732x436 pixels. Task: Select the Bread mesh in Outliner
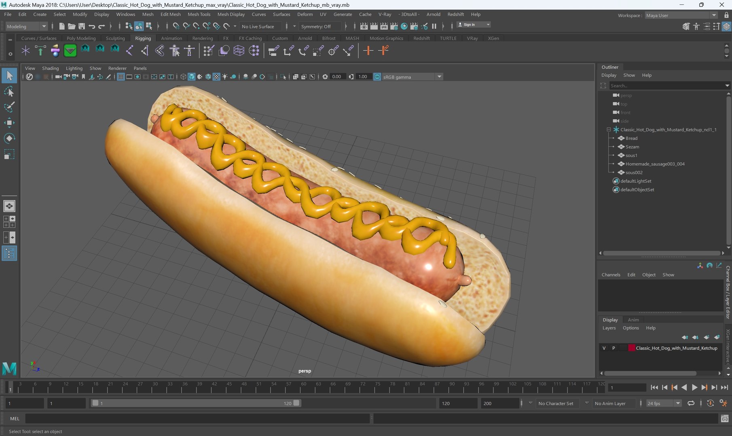631,138
